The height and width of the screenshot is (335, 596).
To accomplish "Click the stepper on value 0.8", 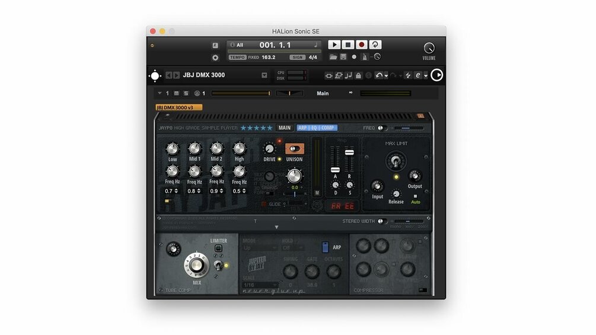I will pyautogui.click(x=199, y=191).
